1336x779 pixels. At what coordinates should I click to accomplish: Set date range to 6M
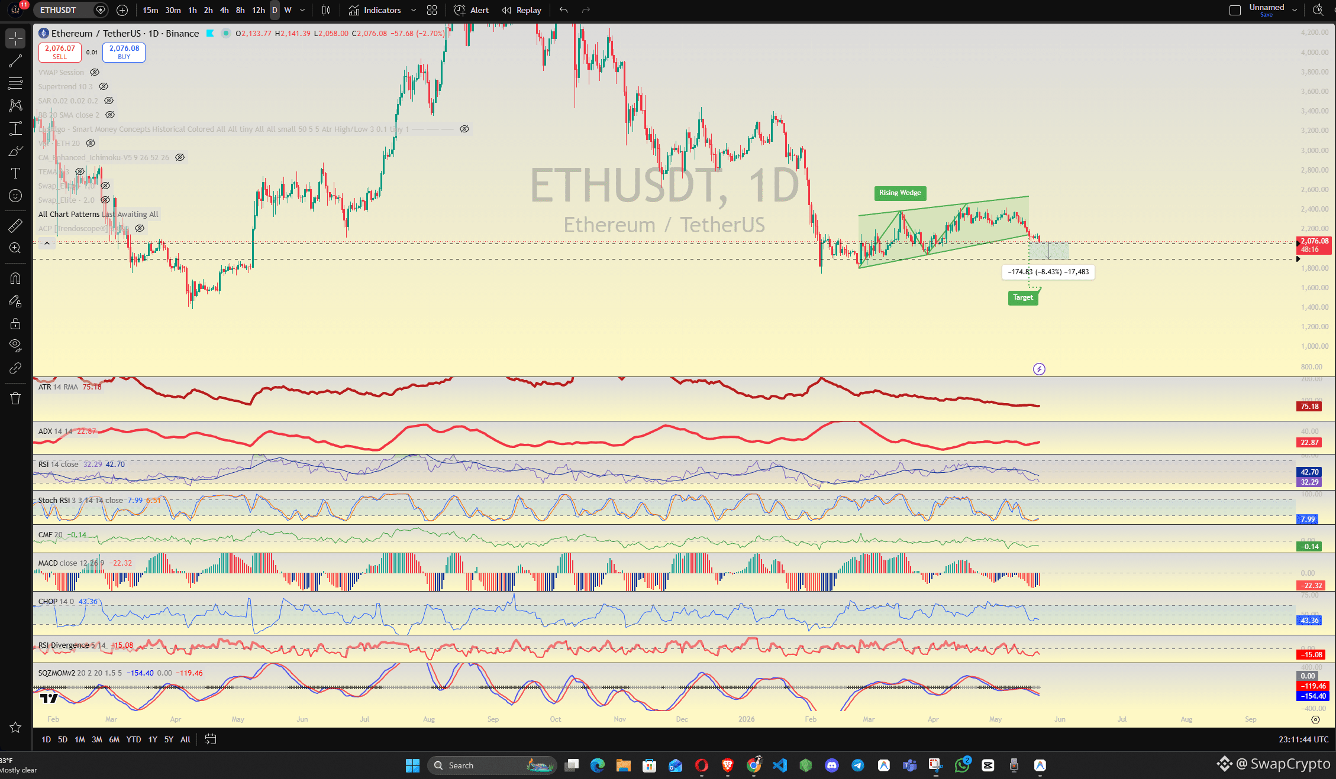tap(114, 739)
